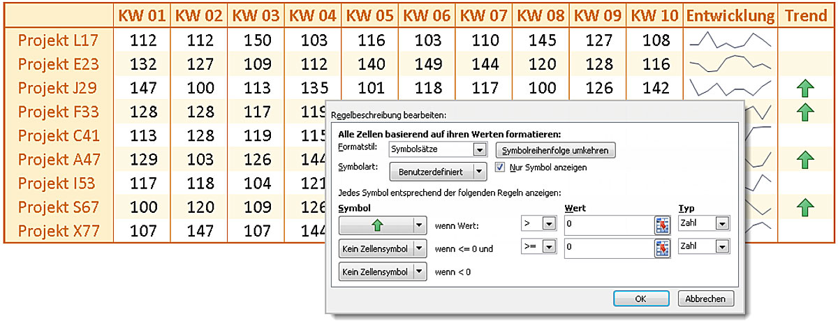Click green trend arrow for Projekt F33
Image resolution: width=838 pixels, height=321 pixels.
pos(806,112)
